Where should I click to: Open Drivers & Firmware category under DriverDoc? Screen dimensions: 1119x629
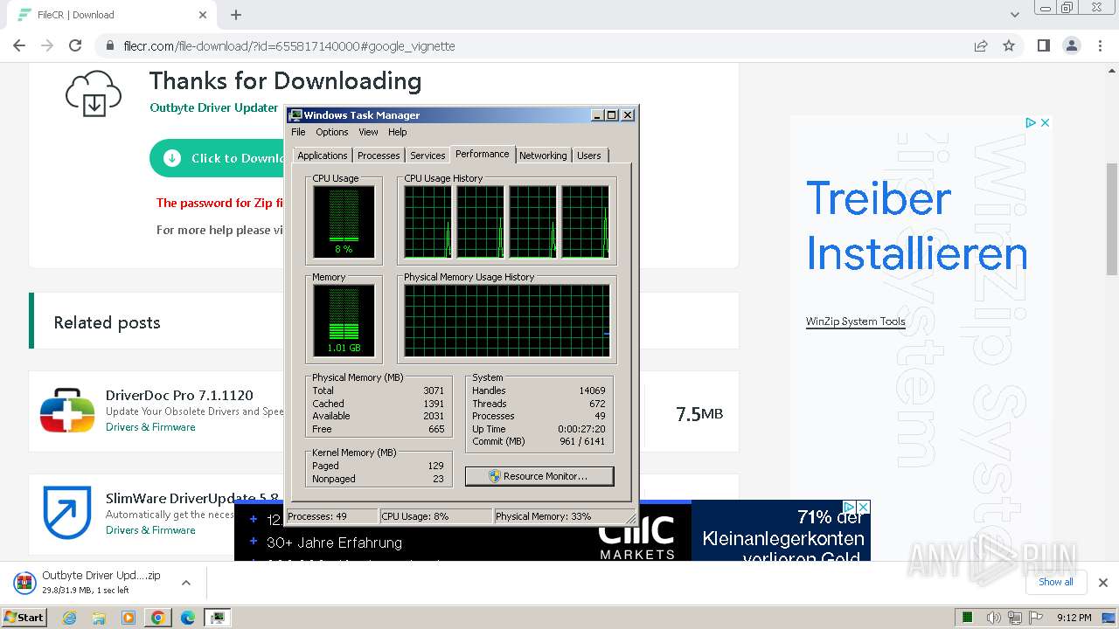(x=150, y=427)
